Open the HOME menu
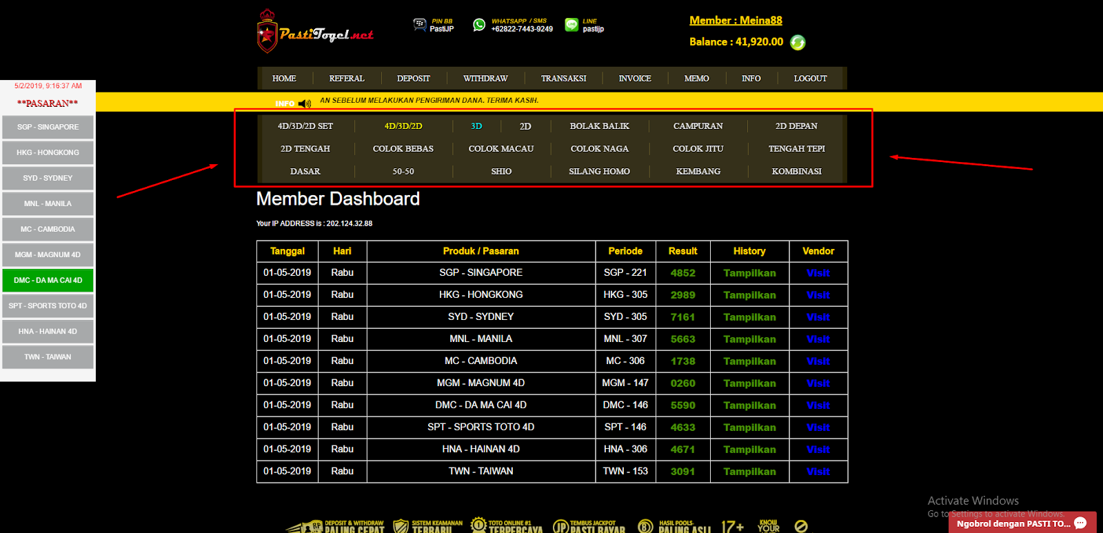The height and width of the screenshot is (533, 1103). tap(284, 79)
